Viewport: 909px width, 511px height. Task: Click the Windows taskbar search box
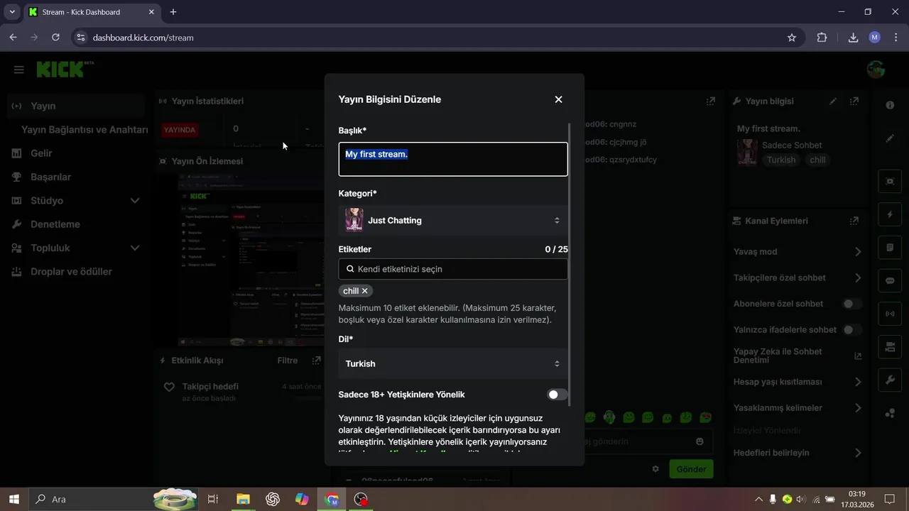tap(114, 499)
